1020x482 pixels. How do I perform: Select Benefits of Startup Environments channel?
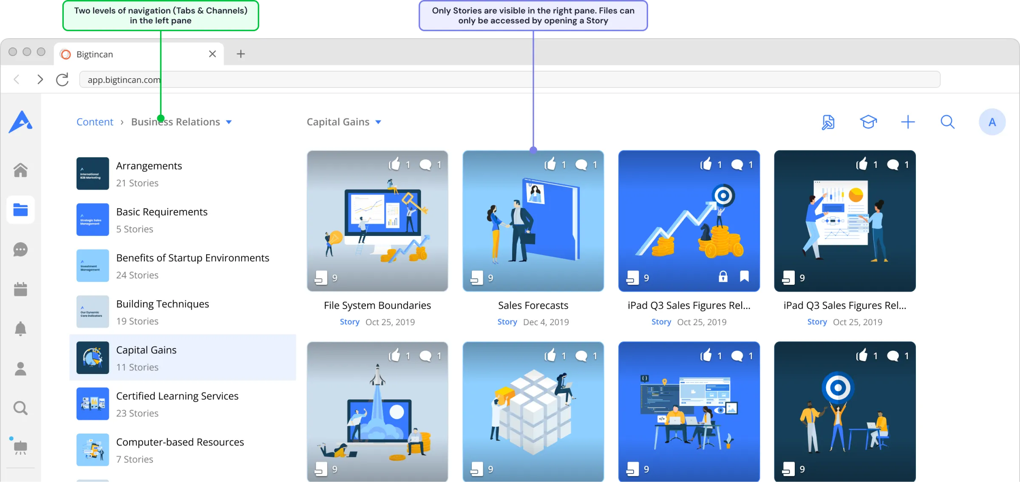183,266
